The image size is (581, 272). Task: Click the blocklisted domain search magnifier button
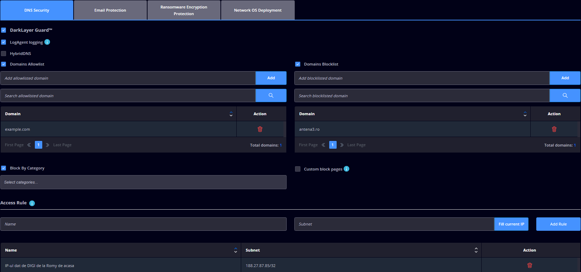coord(565,95)
